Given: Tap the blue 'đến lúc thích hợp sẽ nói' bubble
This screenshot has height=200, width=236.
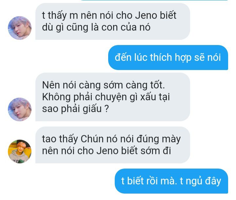Looking at the screenshot, I should tap(168, 57).
